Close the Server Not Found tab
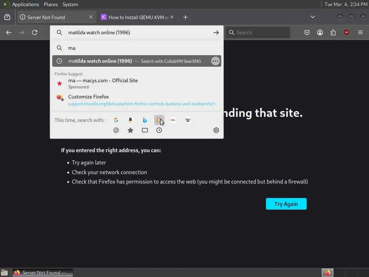Viewport: 369px width, 277px height. coord(91,17)
